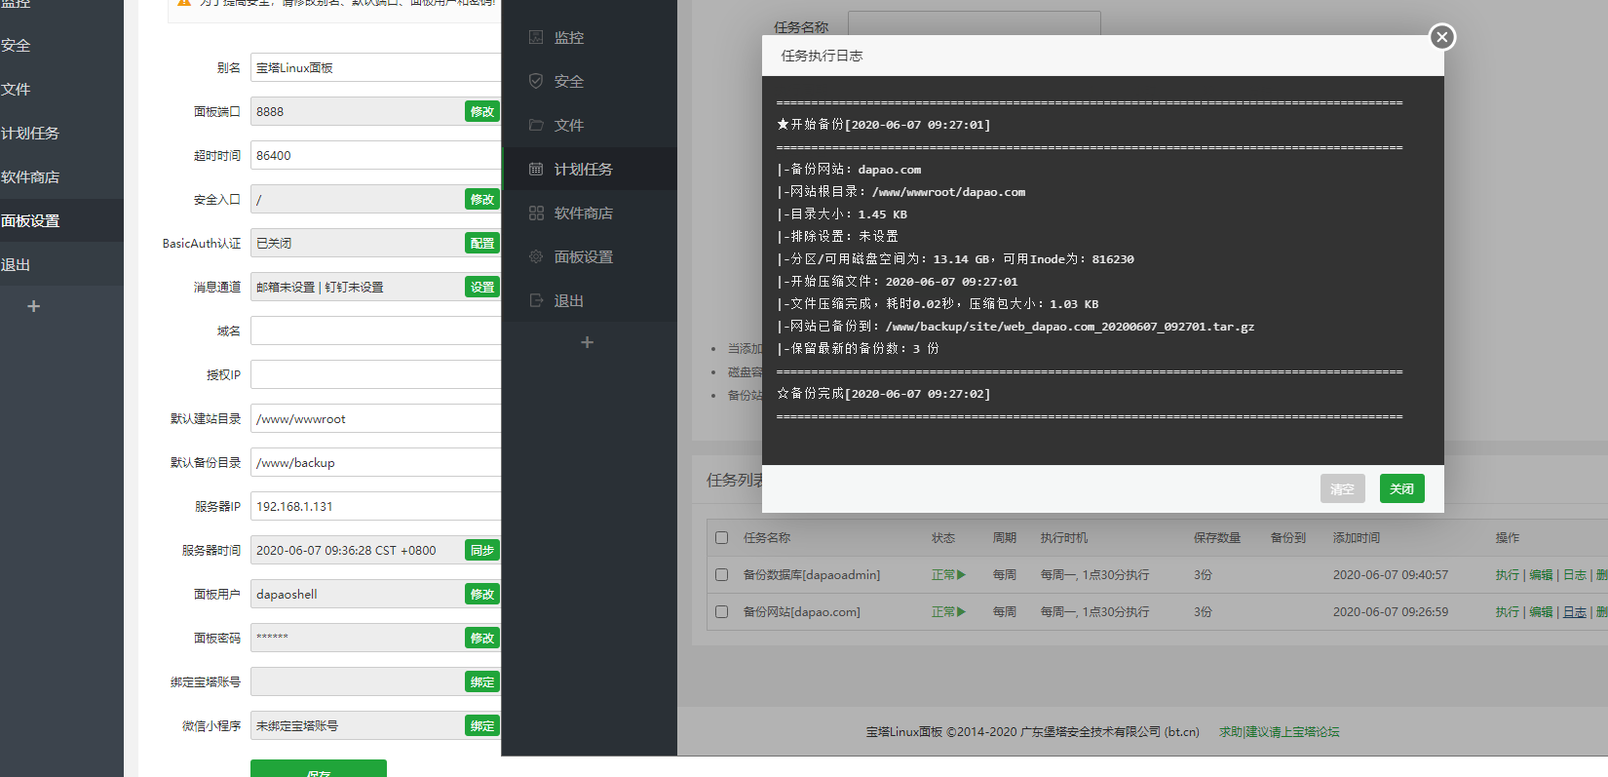The width and height of the screenshot is (1608, 777).
Task: Click the 执行时机 column header
Action: 1063,537
